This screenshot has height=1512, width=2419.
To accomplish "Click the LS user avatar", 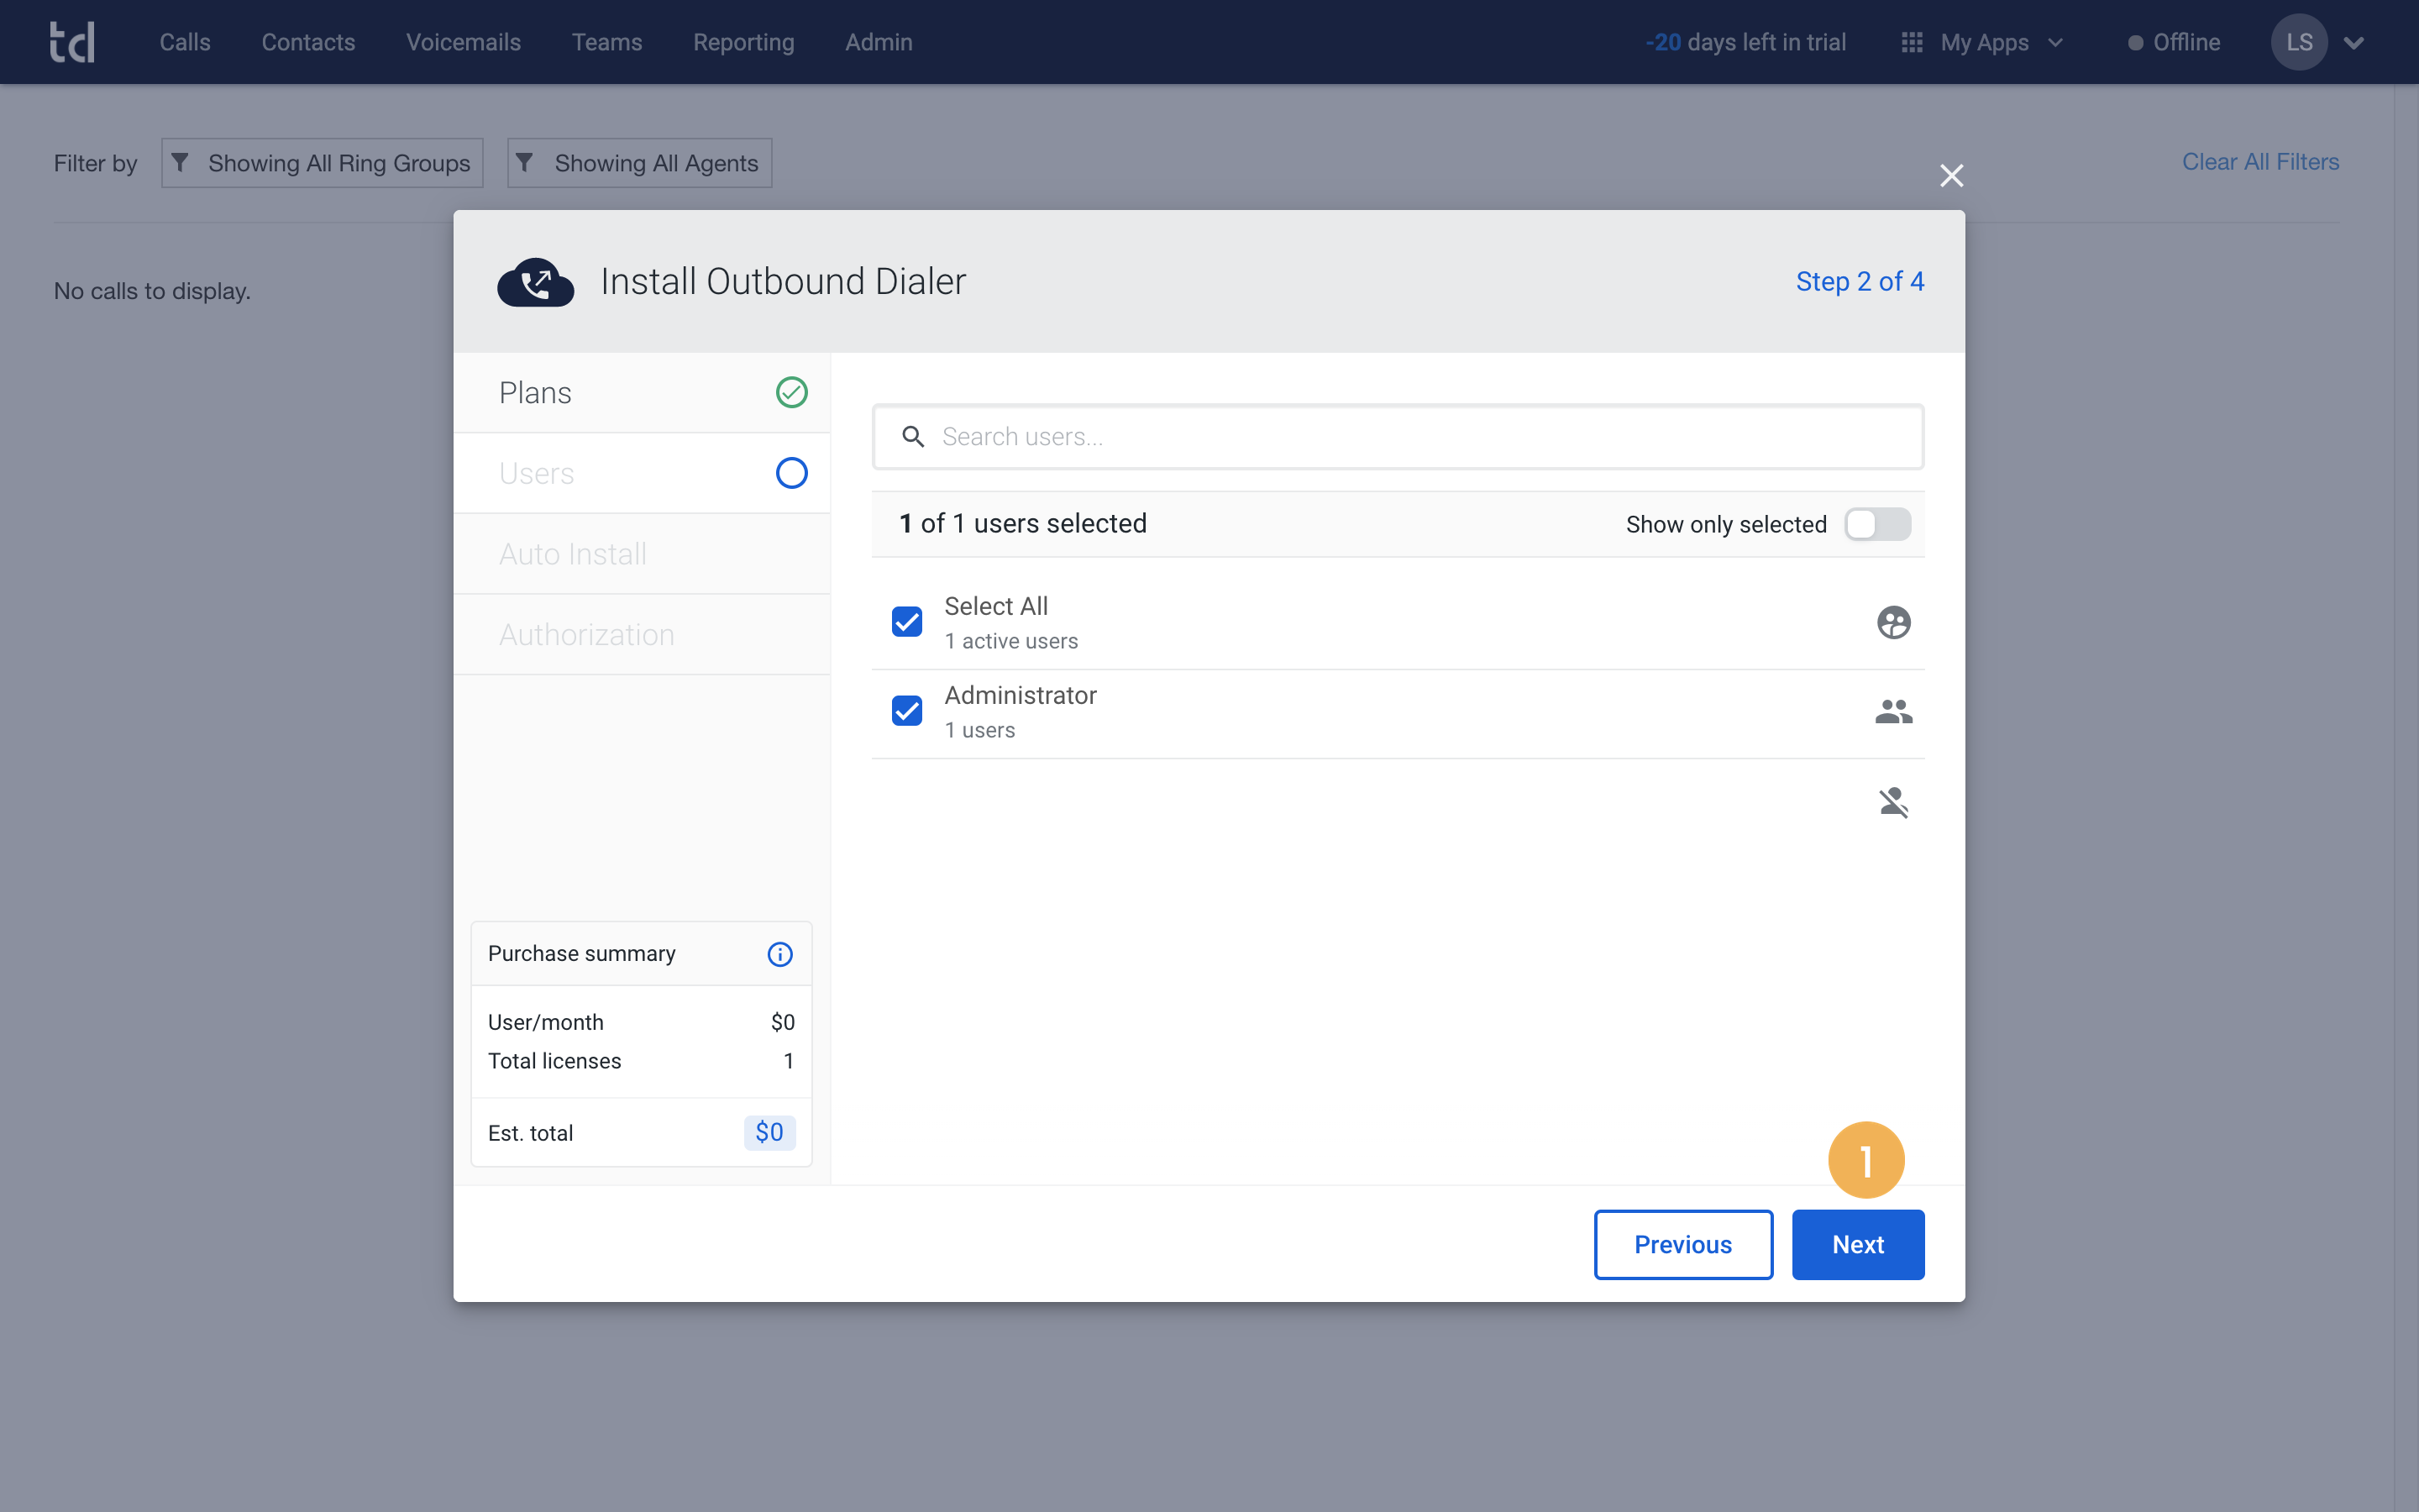I will pos(2299,42).
